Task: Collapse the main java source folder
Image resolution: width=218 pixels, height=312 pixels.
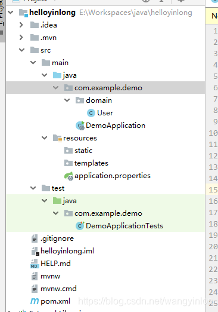Action: 44,75
